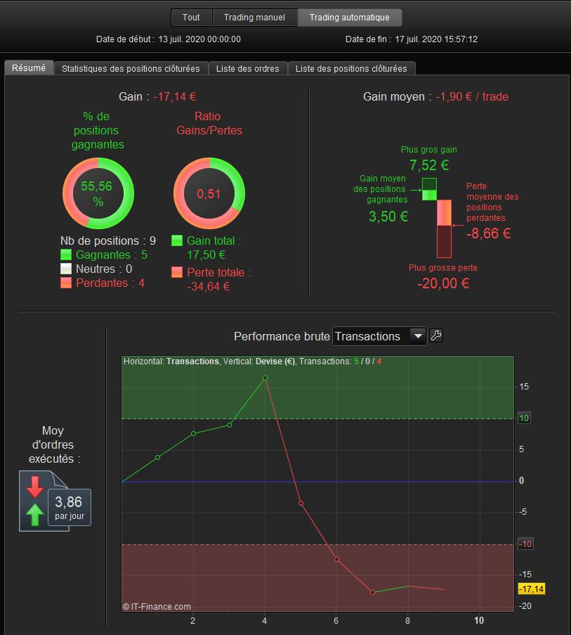Image resolution: width=571 pixels, height=635 pixels.
Task: Click the Perte totale legend square
Action: click(x=177, y=272)
